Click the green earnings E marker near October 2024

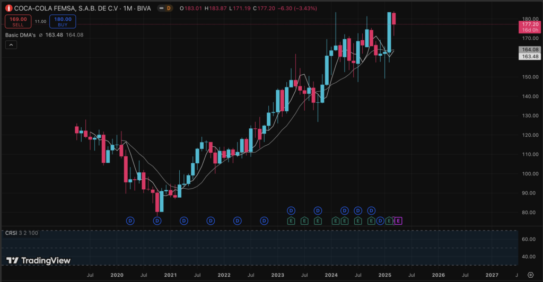coord(371,221)
